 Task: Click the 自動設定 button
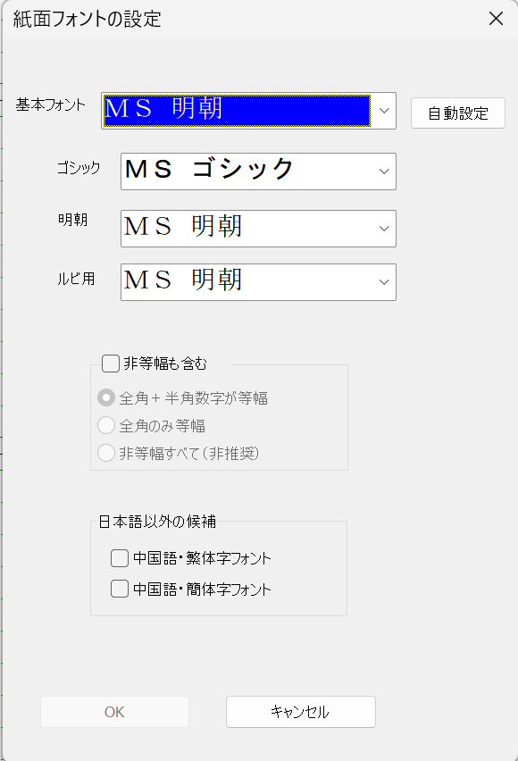tap(458, 113)
